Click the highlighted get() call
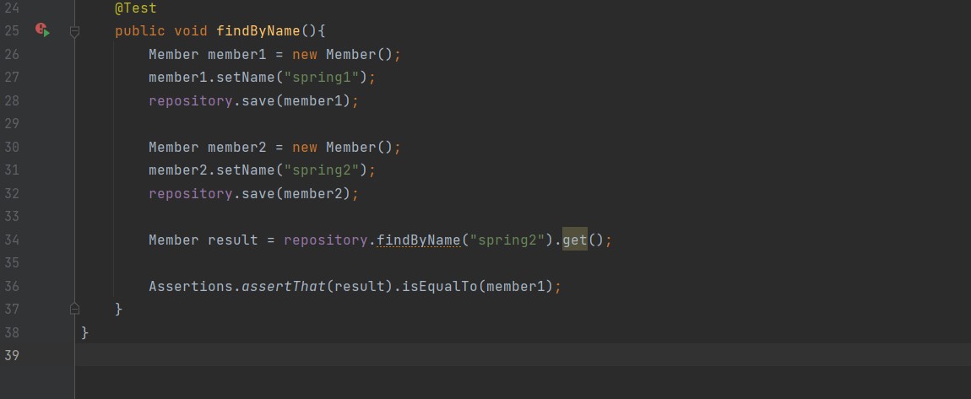The height and width of the screenshot is (399, 971). tap(575, 240)
